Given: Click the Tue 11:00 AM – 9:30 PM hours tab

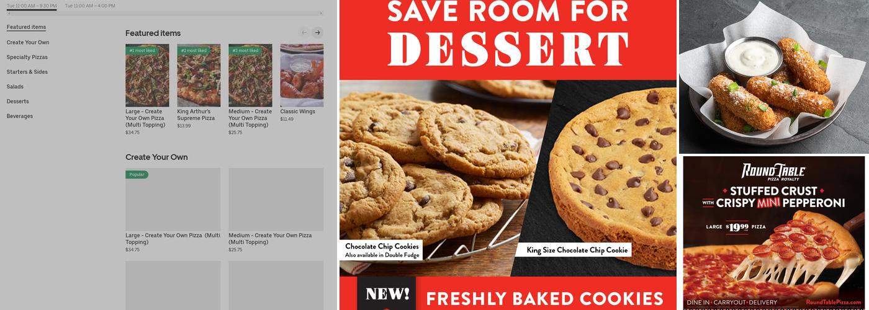Looking at the screenshot, I should click(32, 6).
